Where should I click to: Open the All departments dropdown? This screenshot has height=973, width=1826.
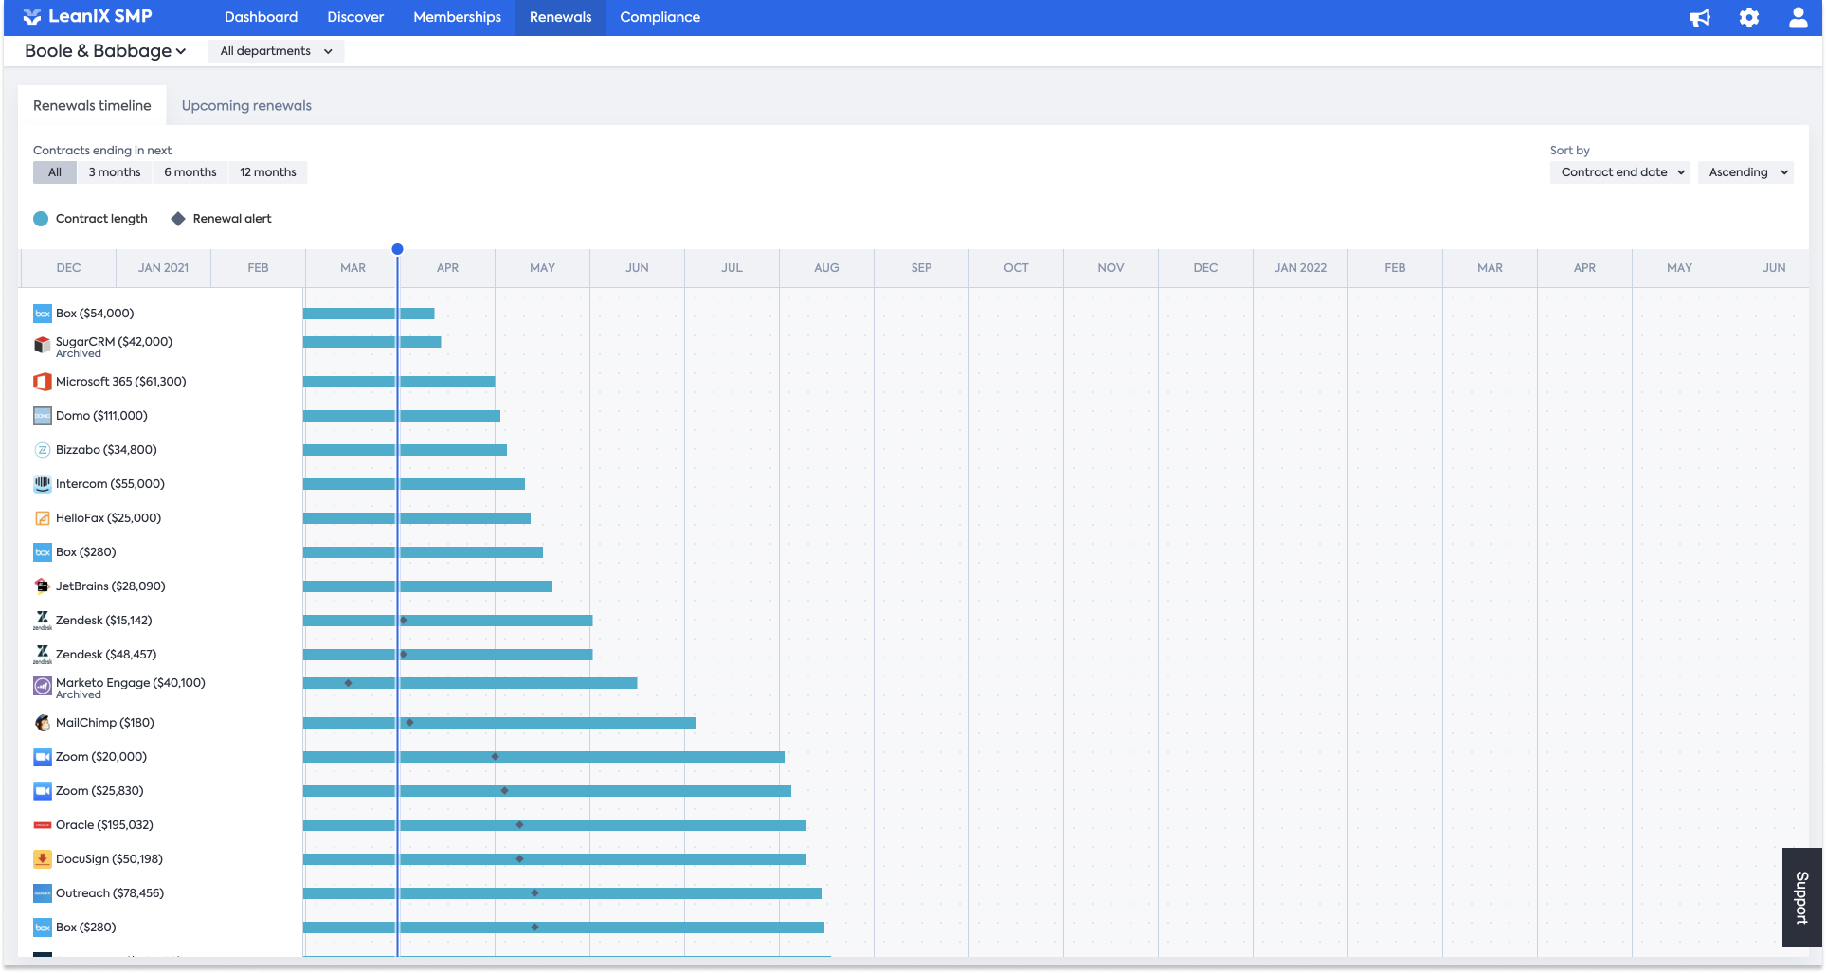point(276,51)
